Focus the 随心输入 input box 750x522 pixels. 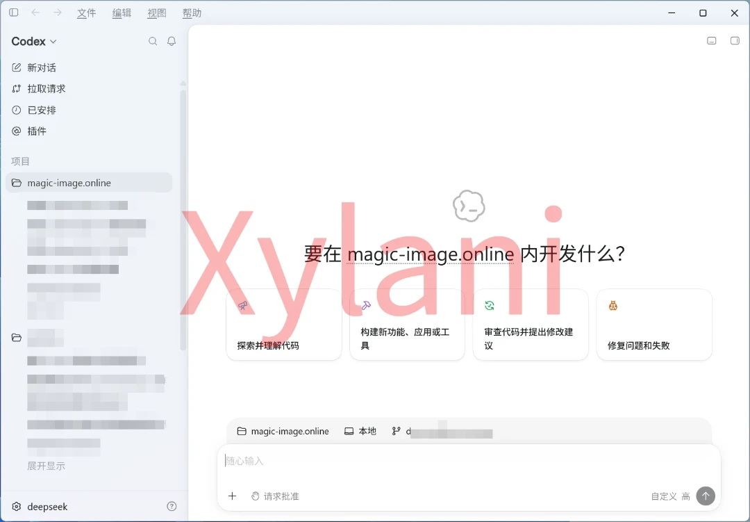(x=469, y=461)
